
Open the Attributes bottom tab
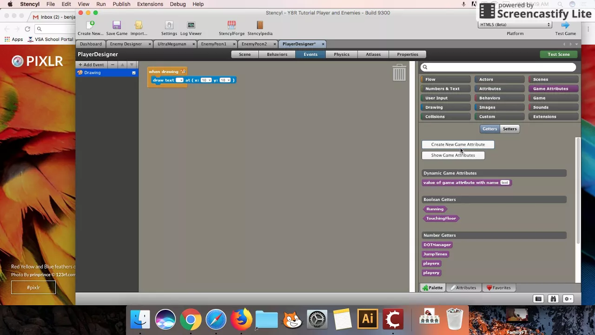tap(463, 288)
